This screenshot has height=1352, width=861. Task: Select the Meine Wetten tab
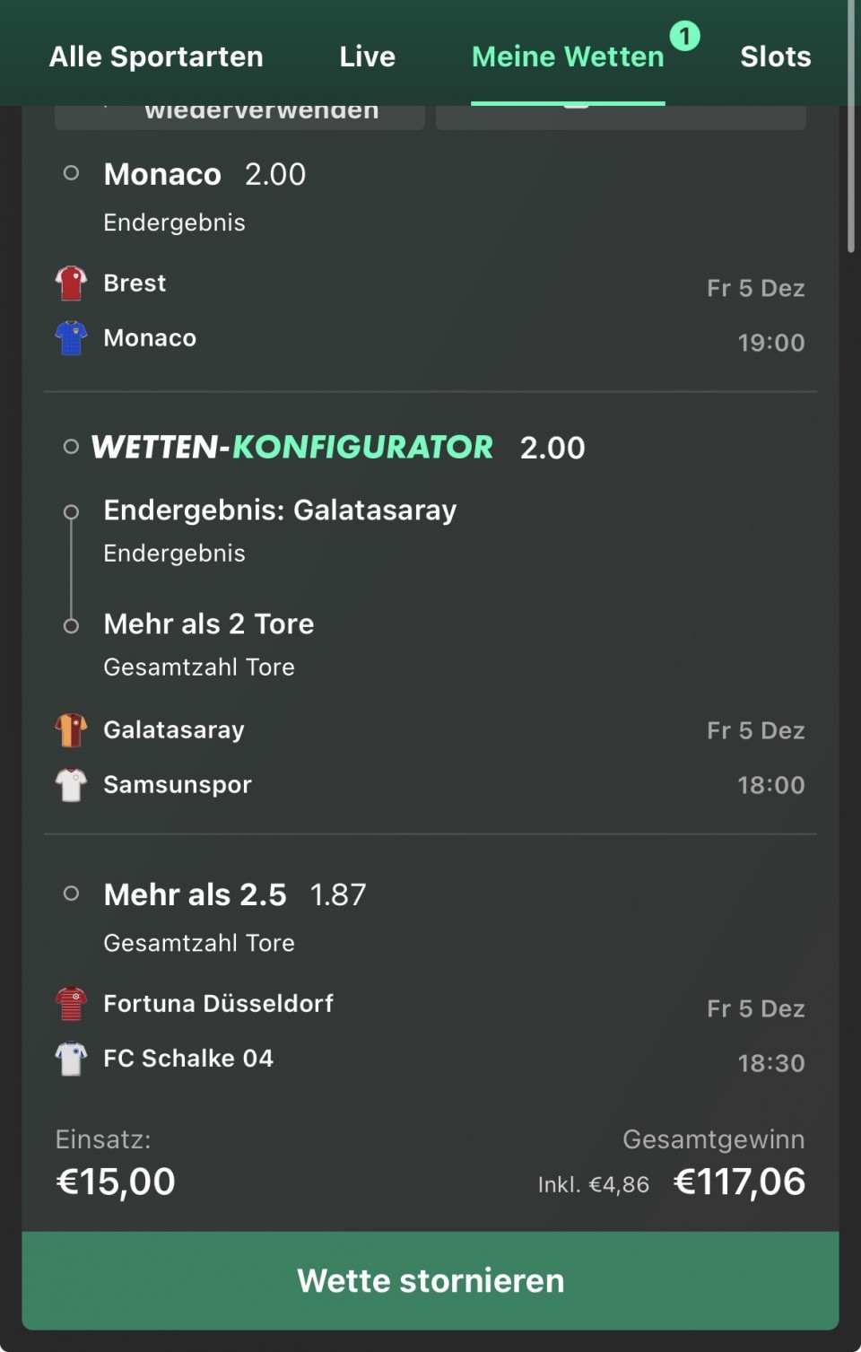(x=568, y=57)
